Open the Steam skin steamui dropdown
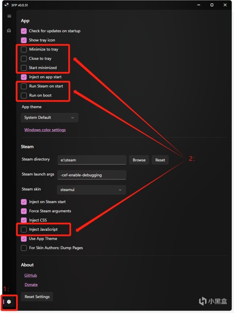Viewport: 234px width, 313px height. [x=91, y=190]
